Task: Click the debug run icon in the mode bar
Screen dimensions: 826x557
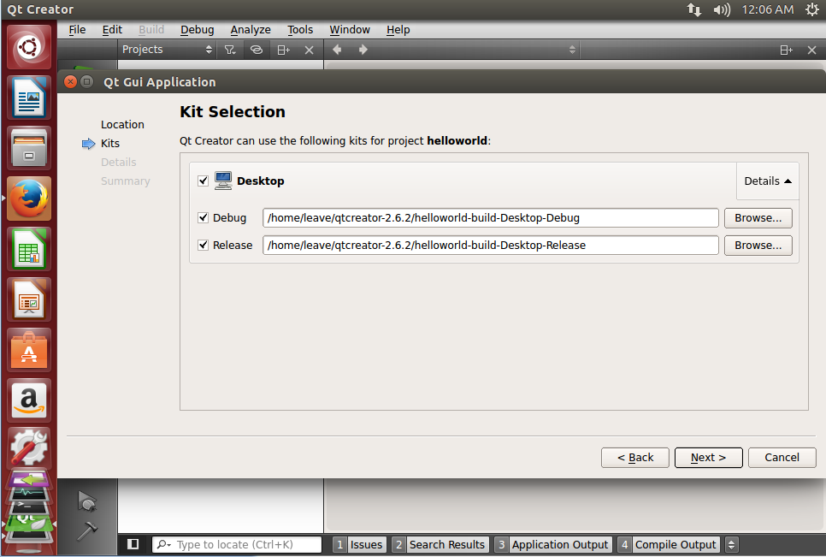Action: [87, 501]
